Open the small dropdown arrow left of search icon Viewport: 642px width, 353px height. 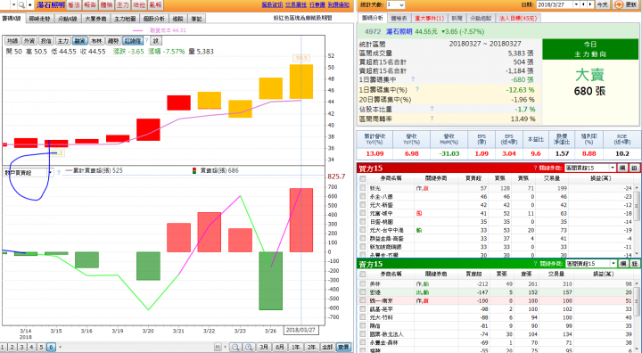pos(13,5)
